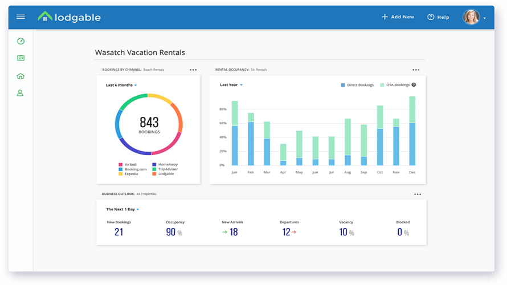Image resolution: width=507 pixels, height=285 pixels.
Task: Click the Add New plus button
Action: click(398, 17)
